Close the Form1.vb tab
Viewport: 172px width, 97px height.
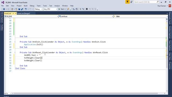point(15,13)
